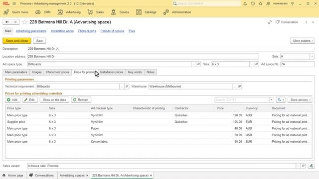
Task: Click Ad space No. input field
Action: click(298, 64)
